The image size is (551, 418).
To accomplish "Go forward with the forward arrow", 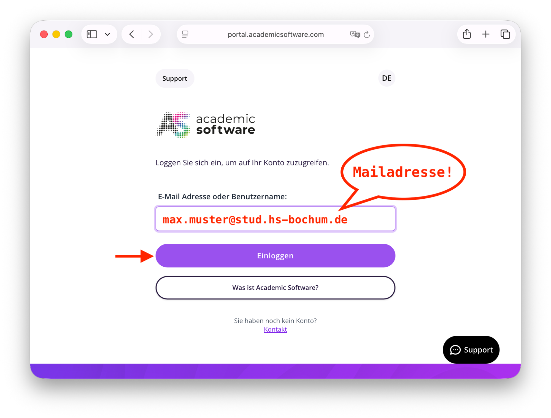I will click(x=150, y=34).
